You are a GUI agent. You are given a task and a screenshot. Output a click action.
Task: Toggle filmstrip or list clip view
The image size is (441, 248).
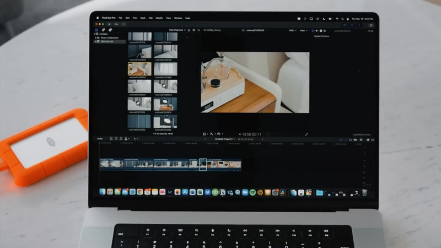click(x=189, y=30)
